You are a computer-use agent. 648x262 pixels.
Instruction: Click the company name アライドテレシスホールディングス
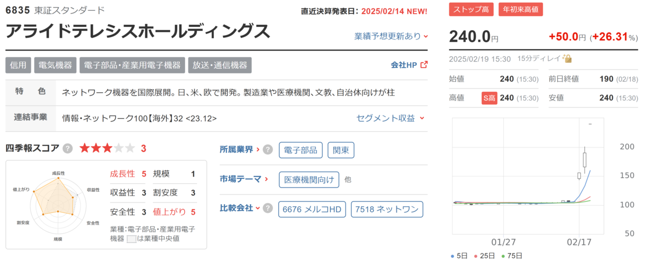[138, 32]
